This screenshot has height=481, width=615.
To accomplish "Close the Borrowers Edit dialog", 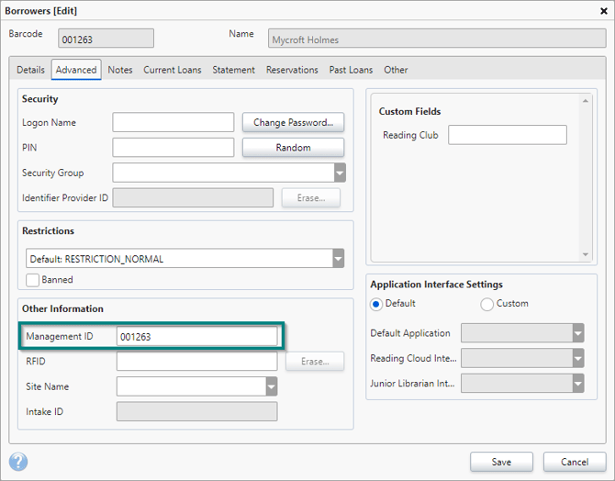I will (604, 11).
